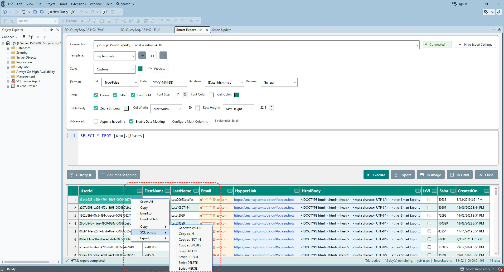This screenshot has height=272, width=504.
Task: Pin the Object Explorer panel
Action: (51, 30)
